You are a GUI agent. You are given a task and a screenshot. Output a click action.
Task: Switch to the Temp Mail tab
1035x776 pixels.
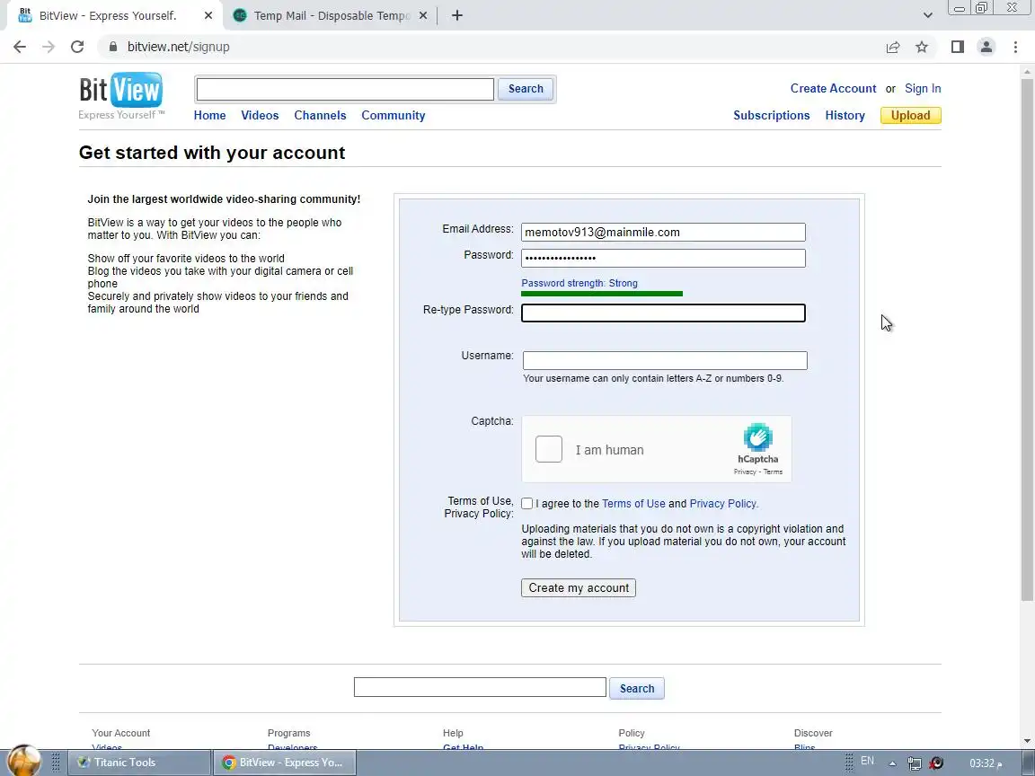[330, 15]
